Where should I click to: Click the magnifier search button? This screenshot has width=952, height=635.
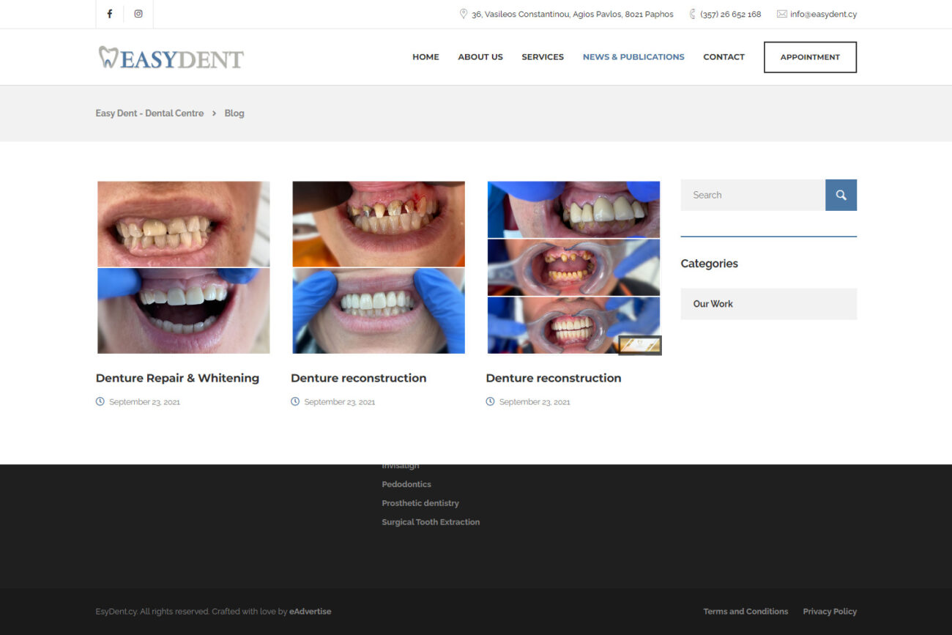[x=841, y=195]
